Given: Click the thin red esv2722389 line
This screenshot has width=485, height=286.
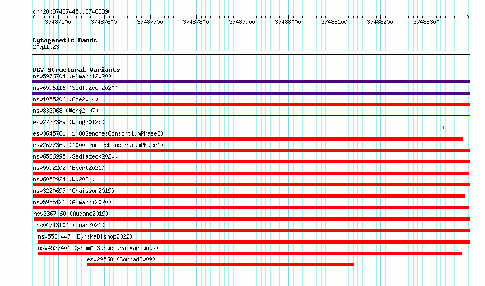Looking at the screenshot, I should (x=238, y=127).
